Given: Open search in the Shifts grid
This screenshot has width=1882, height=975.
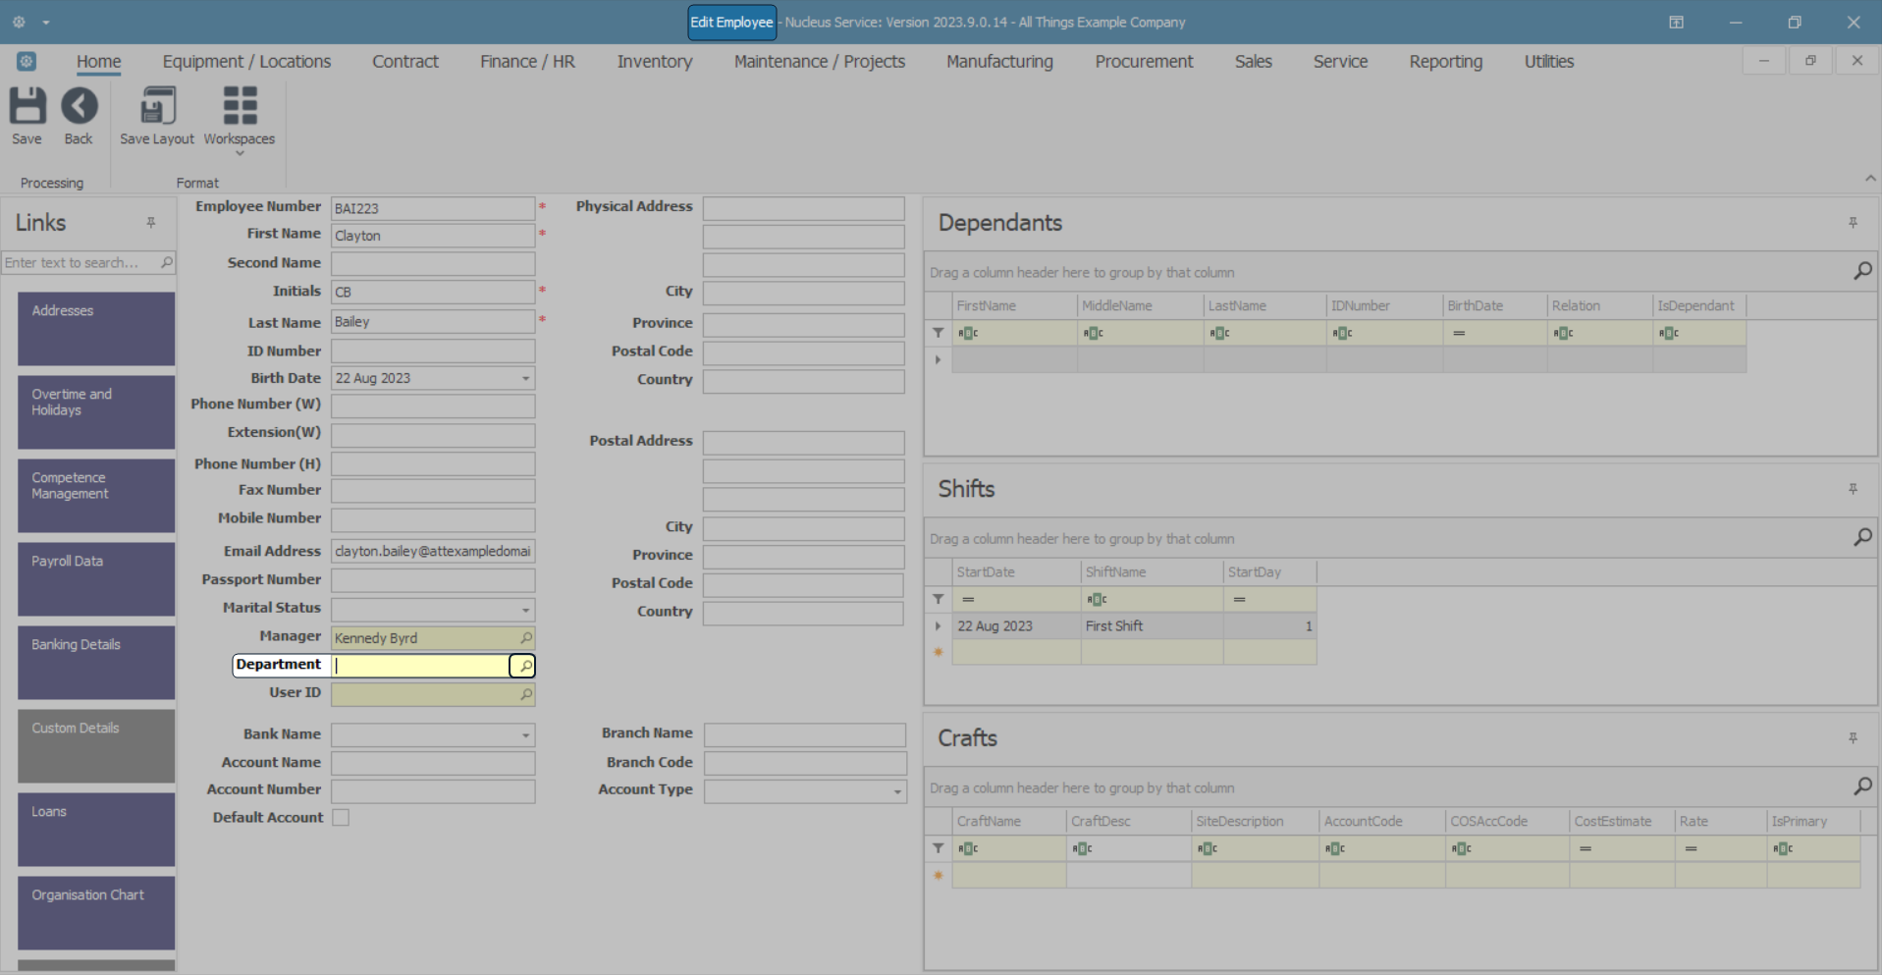Looking at the screenshot, I should click(x=1862, y=538).
